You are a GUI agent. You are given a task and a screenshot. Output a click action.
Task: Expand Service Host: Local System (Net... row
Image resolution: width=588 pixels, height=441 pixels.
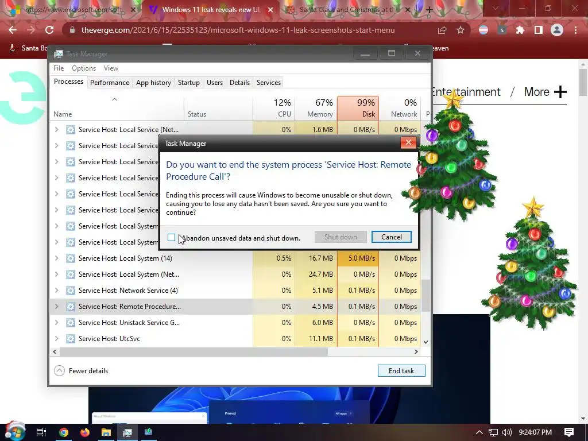[57, 274]
